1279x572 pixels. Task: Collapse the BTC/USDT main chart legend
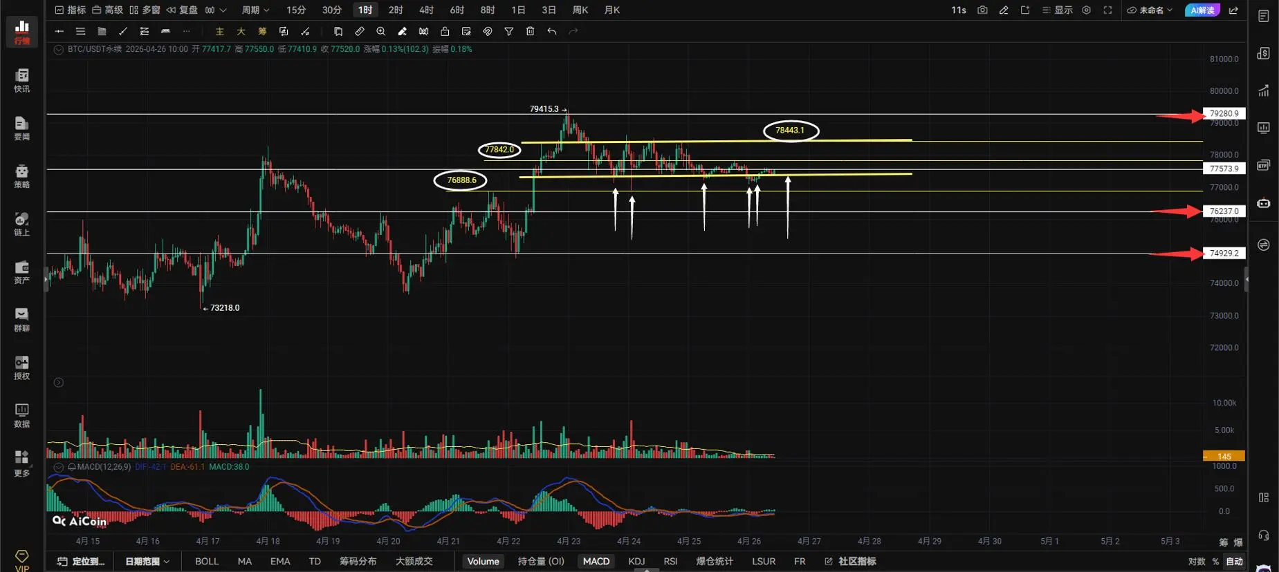coord(59,50)
